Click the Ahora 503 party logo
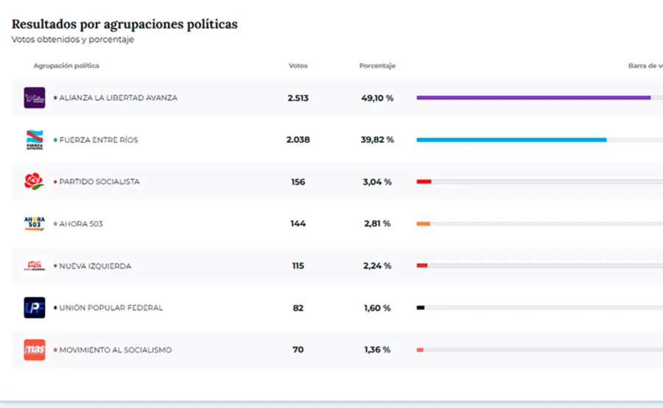The height and width of the screenshot is (408, 663). point(34,224)
